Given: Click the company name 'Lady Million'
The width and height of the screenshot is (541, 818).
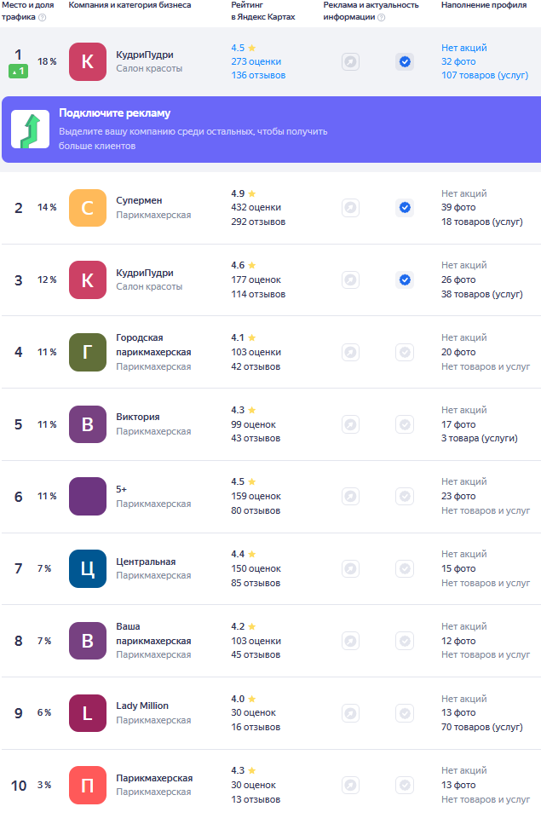Looking at the screenshot, I should (x=142, y=706).
